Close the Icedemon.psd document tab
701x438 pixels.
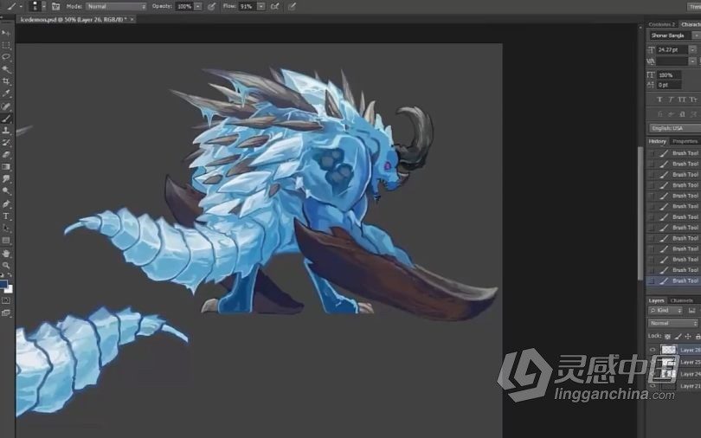(132, 19)
